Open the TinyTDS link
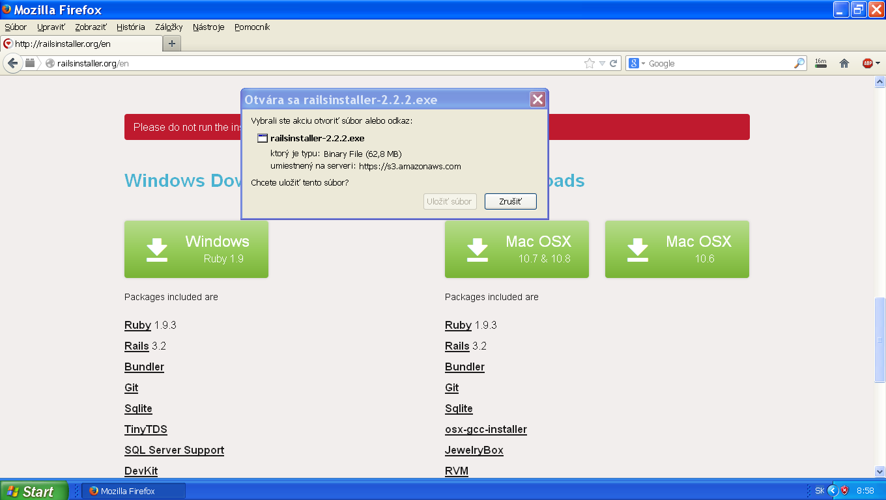Viewport: 886px width, 500px height. click(x=146, y=429)
